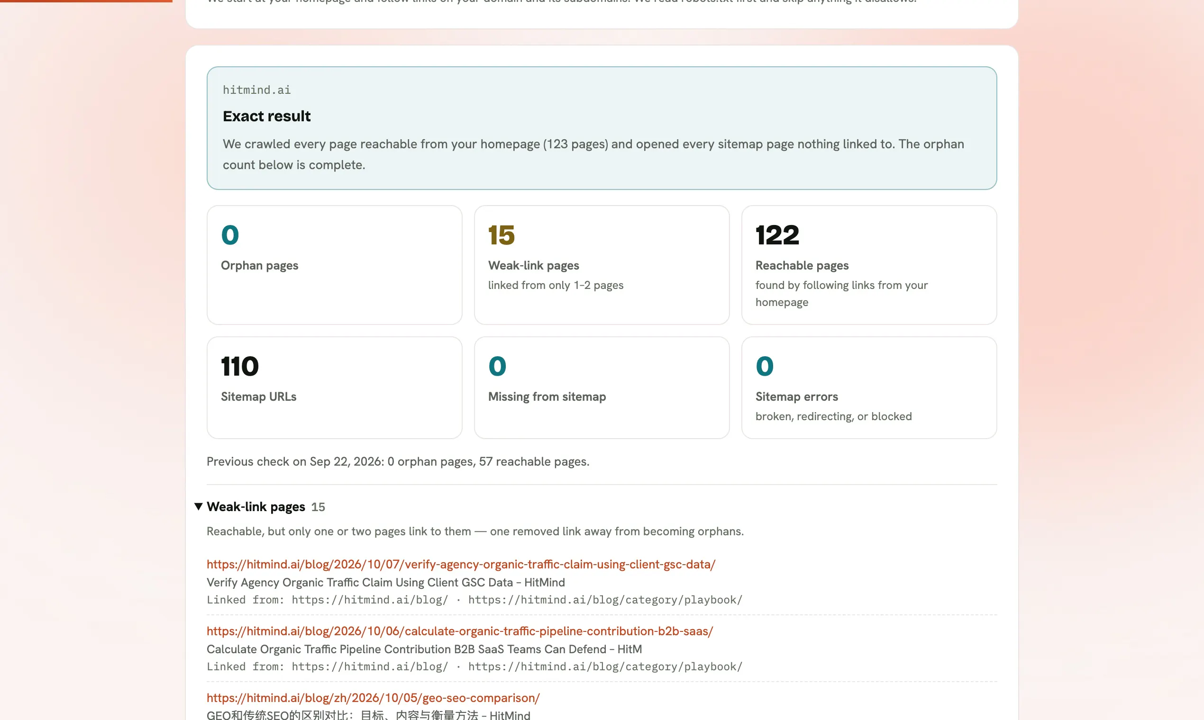The height and width of the screenshot is (720, 1204).
Task: Open the verify-agency-organic-traffic-claim blog link
Action: pyautogui.click(x=461, y=564)
